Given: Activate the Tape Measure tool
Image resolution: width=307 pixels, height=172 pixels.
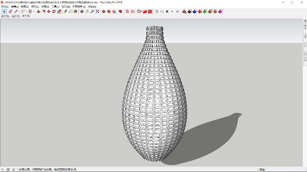Looking at the screenshot, I should [x=65, y=12].
